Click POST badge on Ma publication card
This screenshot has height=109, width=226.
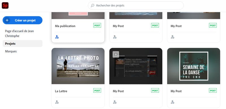point(97,25)
